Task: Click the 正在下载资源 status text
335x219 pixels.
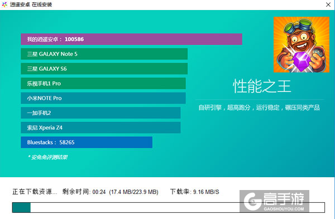Action: (x=35, y=192)
